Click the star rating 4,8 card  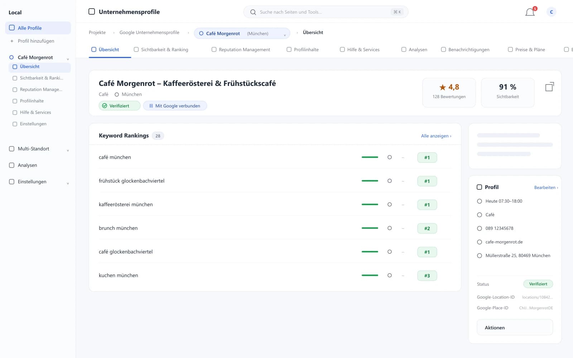449,92
